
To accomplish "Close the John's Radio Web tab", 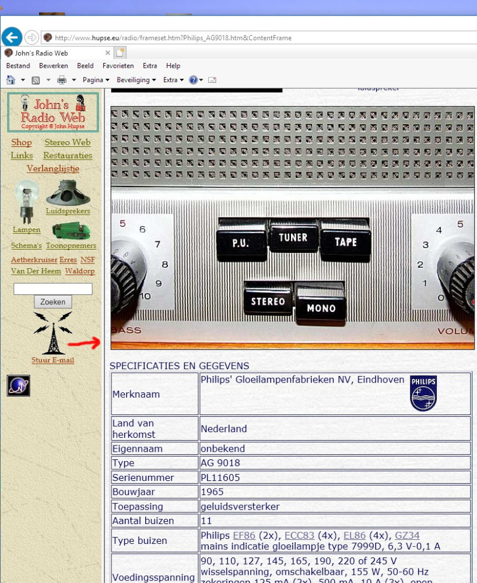I will click(x=108, y=53).
